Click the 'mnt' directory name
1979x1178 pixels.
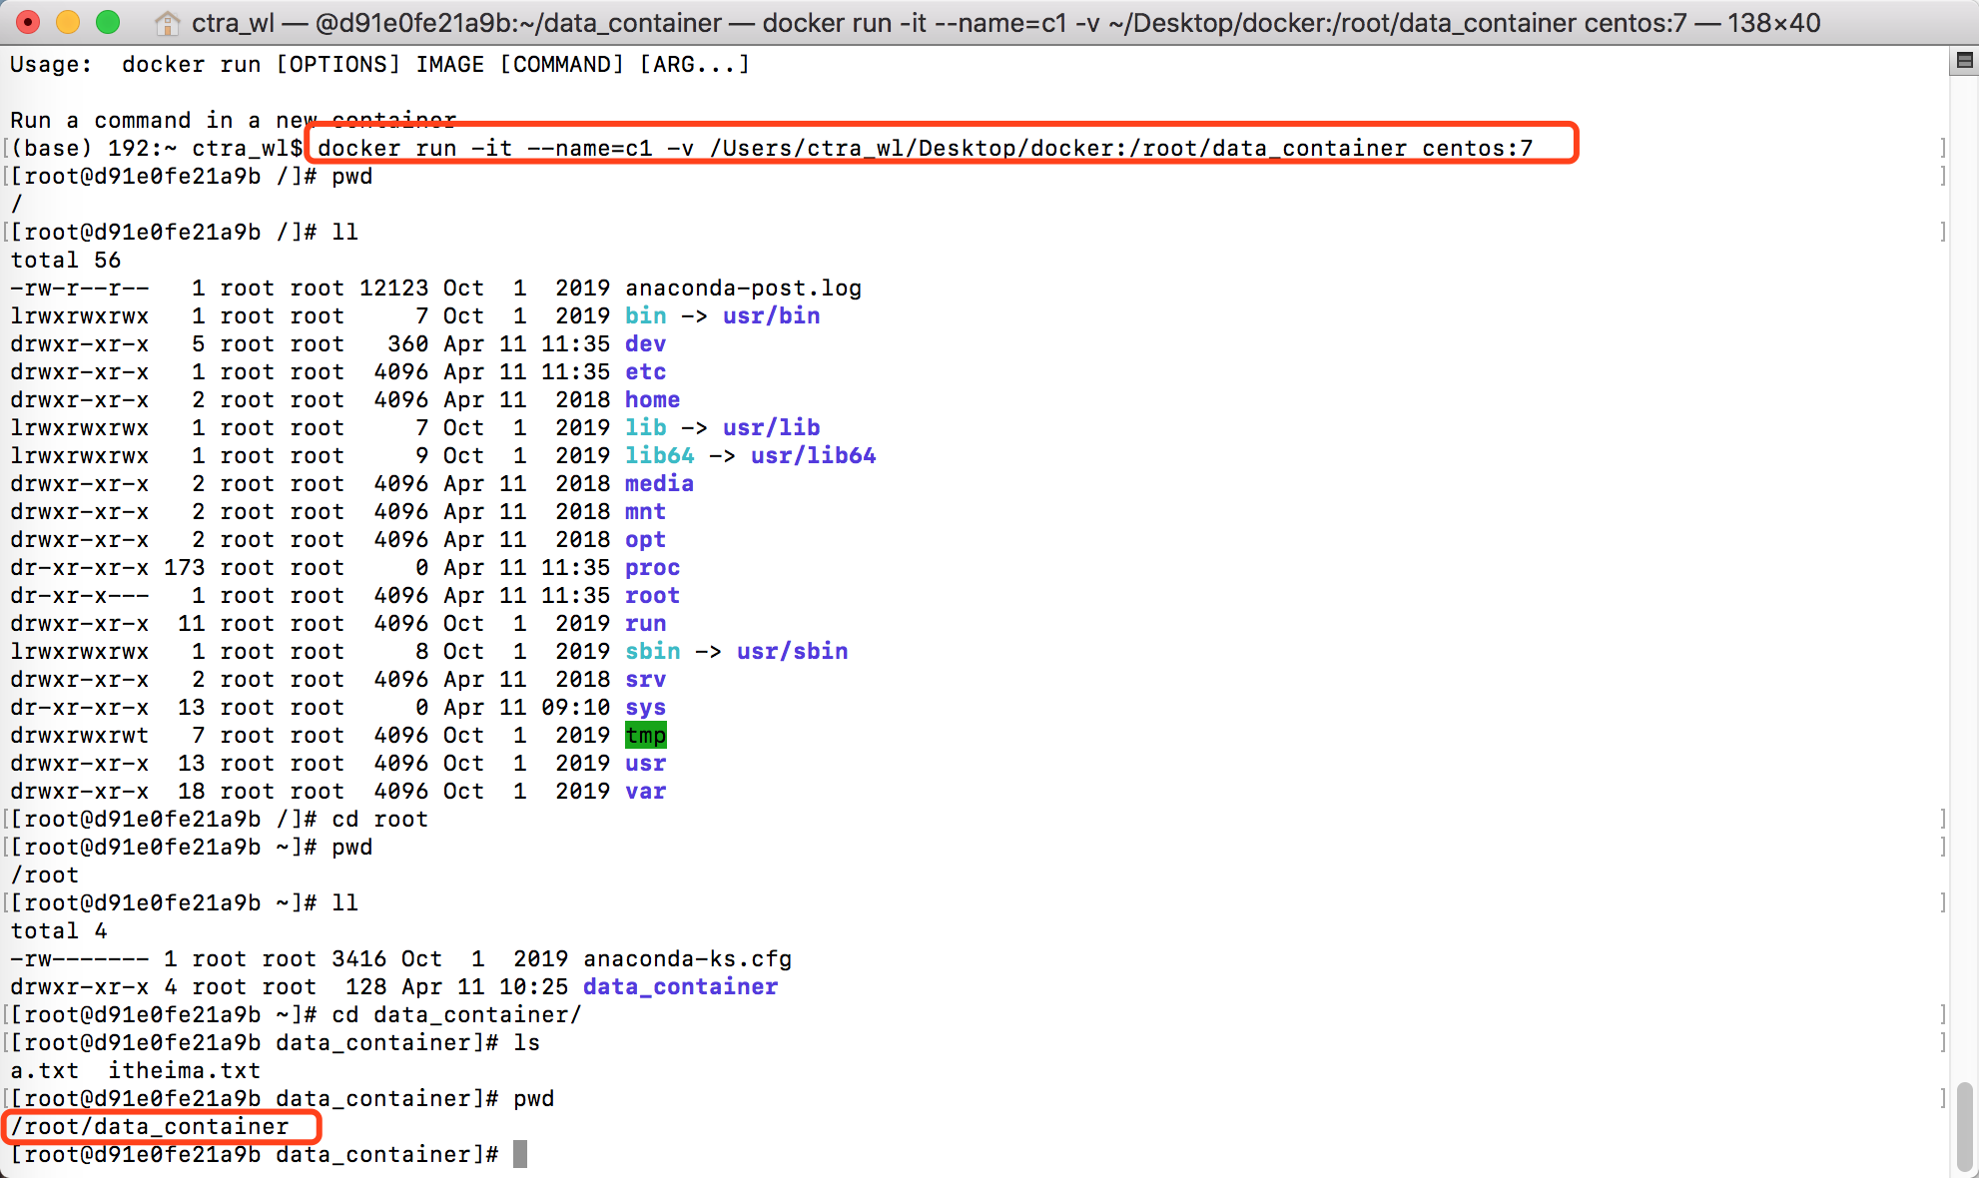pyautogui.click(x=645, y=512)
